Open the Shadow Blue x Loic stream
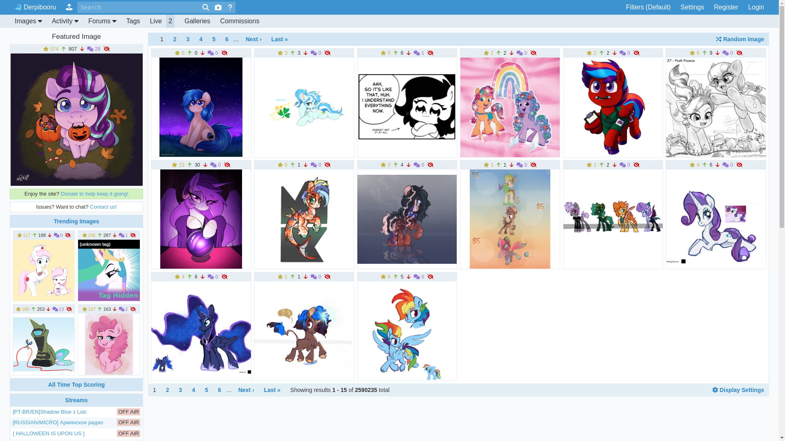The width and height of the screenshot is (785, 441). tap(49, 412)
